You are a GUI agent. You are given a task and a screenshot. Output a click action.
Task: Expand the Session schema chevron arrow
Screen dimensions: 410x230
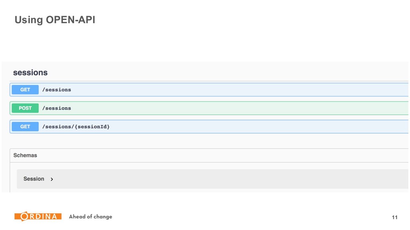[x=52, y=179]
